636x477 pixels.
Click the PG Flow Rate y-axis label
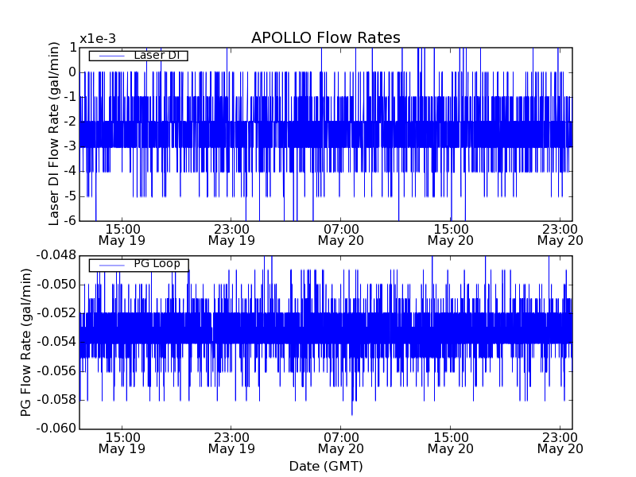click(26, 342)
